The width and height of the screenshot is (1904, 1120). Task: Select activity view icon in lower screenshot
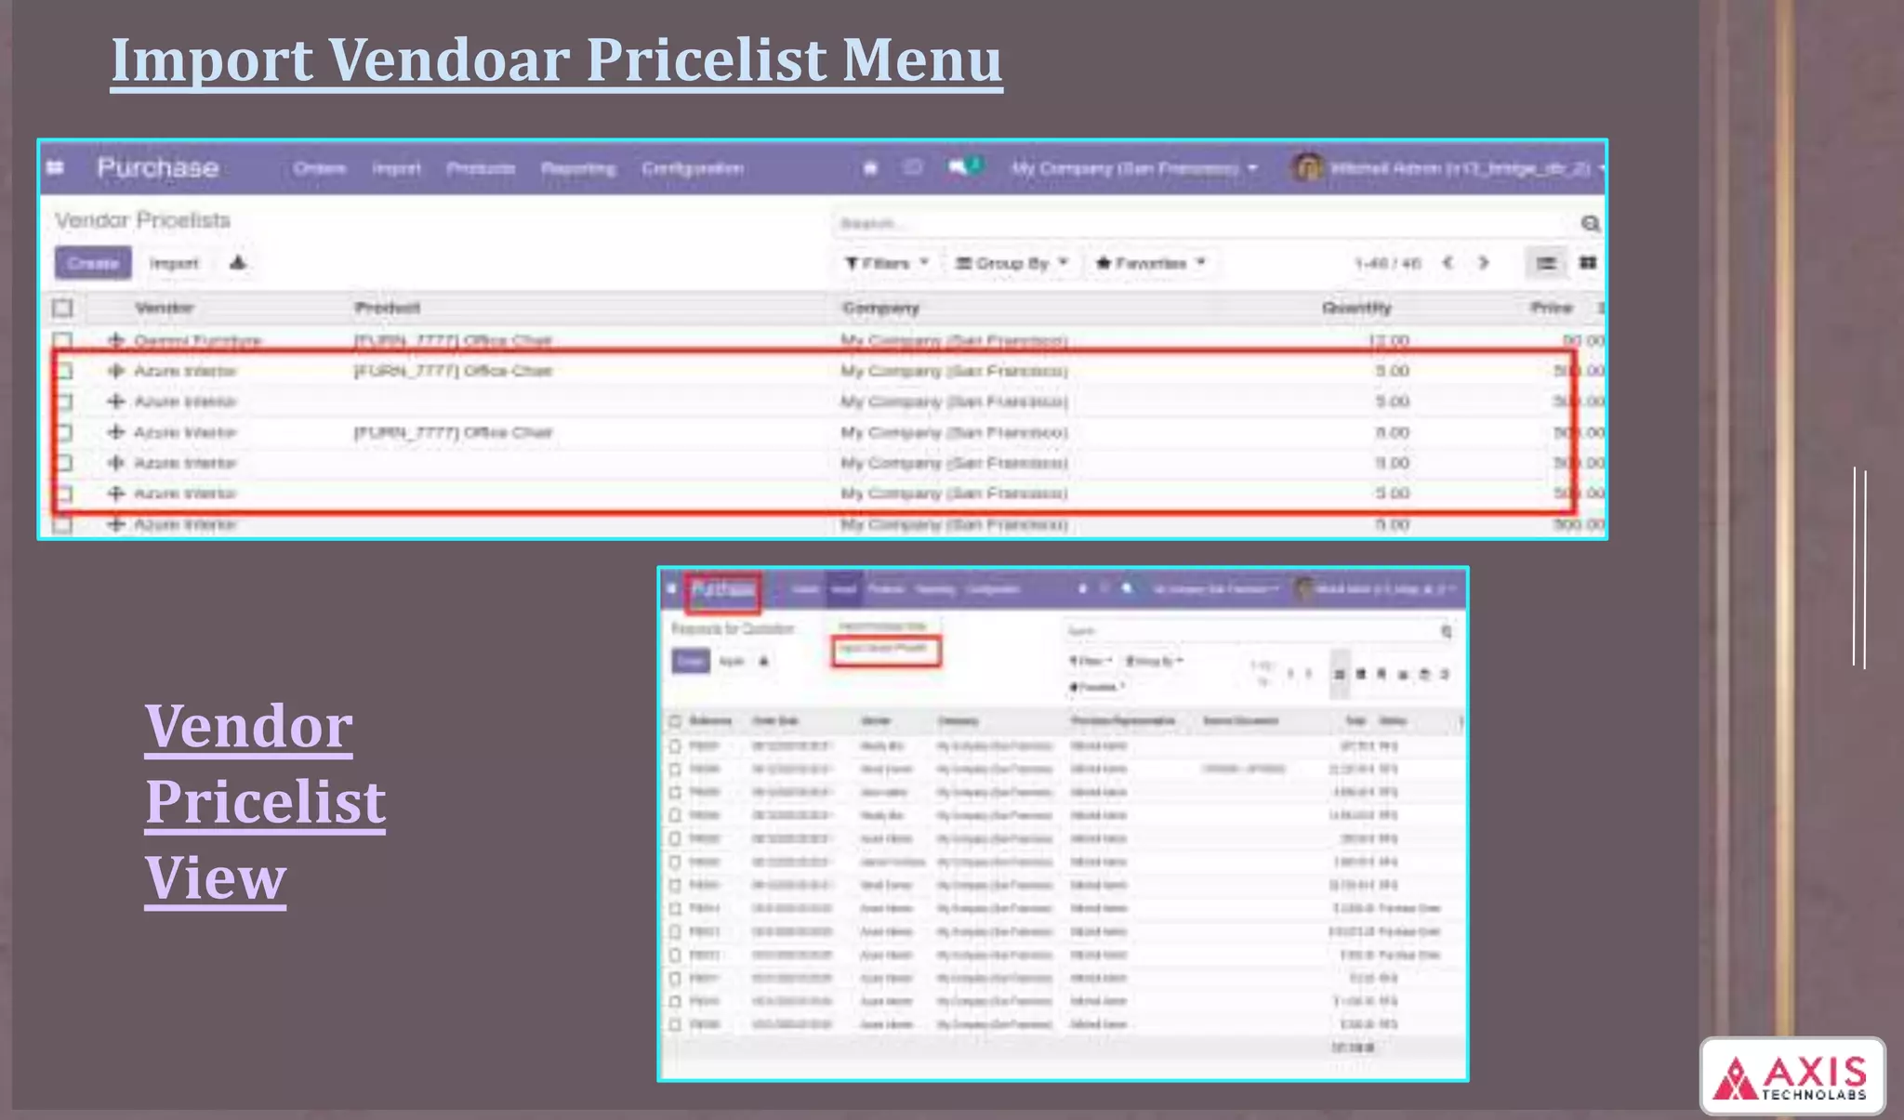(x=1445, y=674)
